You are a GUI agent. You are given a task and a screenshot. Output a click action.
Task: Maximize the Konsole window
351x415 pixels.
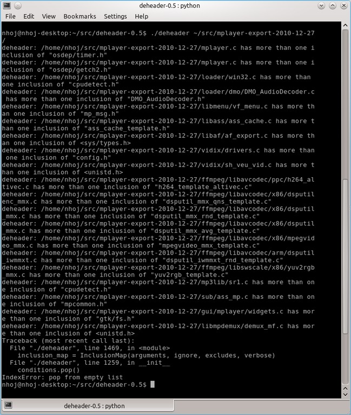[333, 5]
